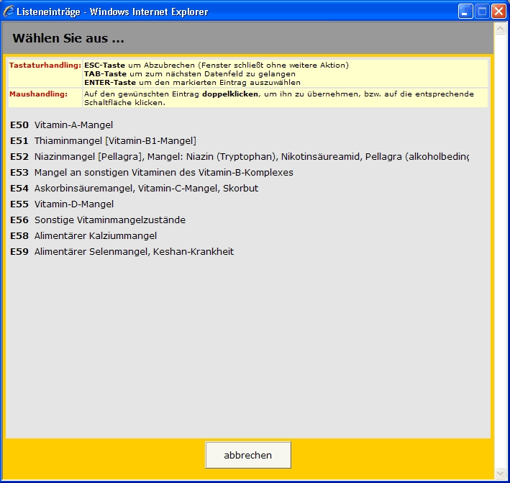Click the abbrechen button
510x483 pixels.
tap(248, 455)
